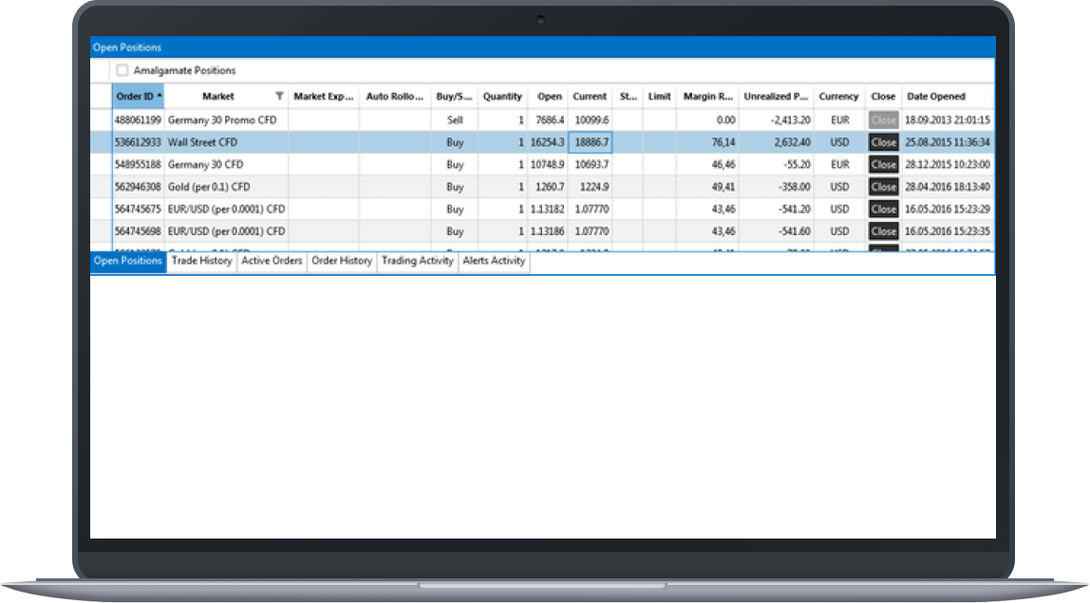View the Order History tab
Viewport: 1090px width, 603px height.
(341, 261)
